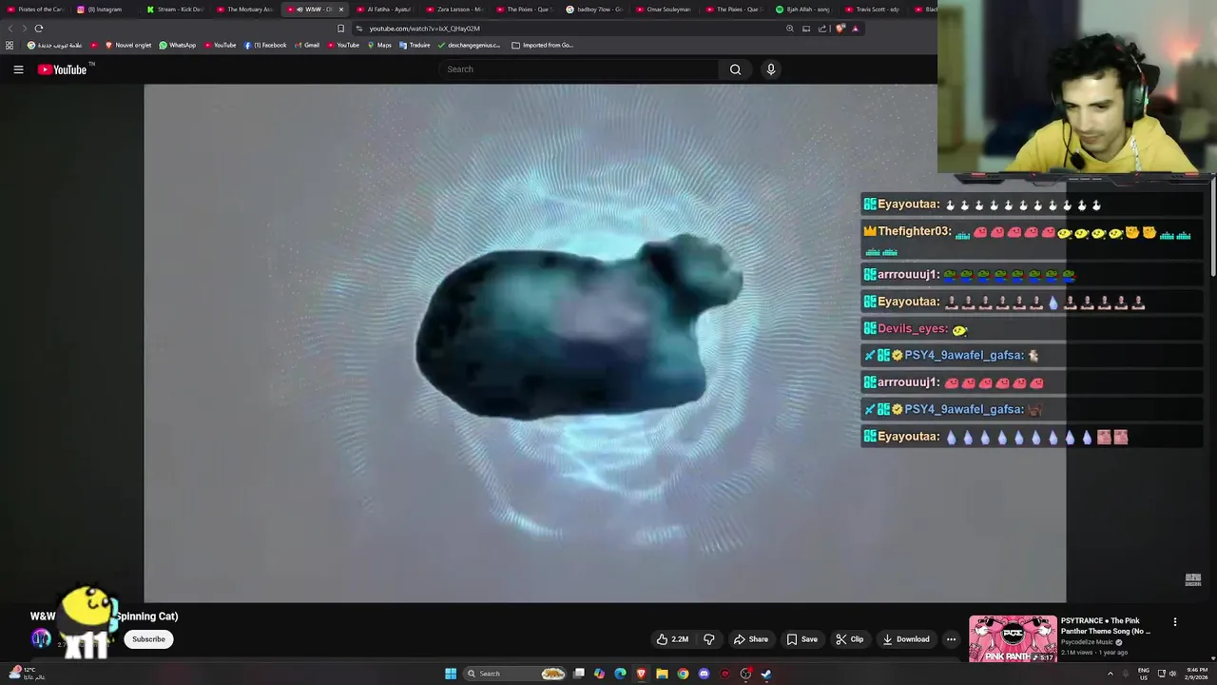Open the Windows Start menu
This screenshot has width=1217, height=685.
pyautogui.click(x=451, y=674)
